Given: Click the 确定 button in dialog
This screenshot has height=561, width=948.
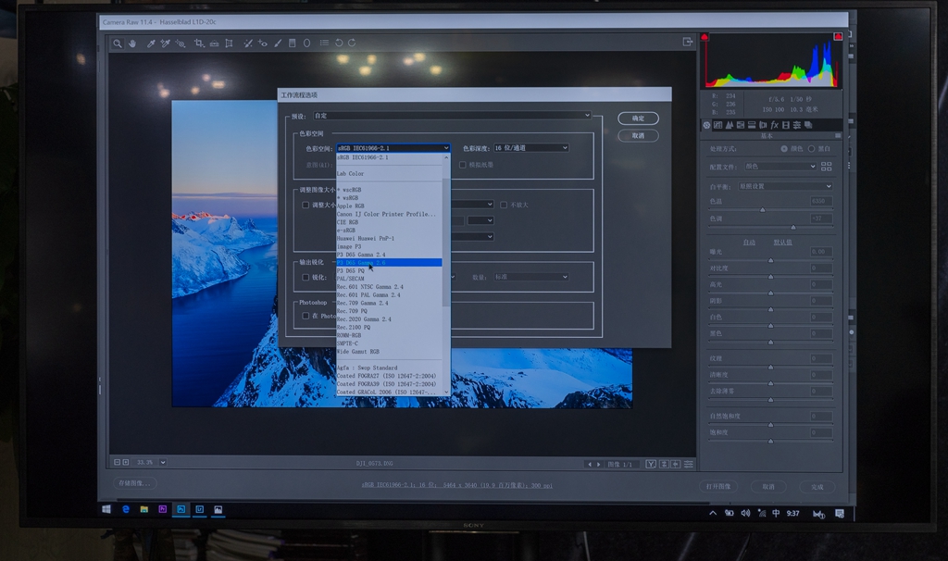Looking at the screenshot, I should (638, 118).
